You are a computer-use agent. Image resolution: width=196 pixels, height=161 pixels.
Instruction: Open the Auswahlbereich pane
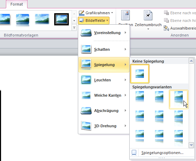[180, 28]
